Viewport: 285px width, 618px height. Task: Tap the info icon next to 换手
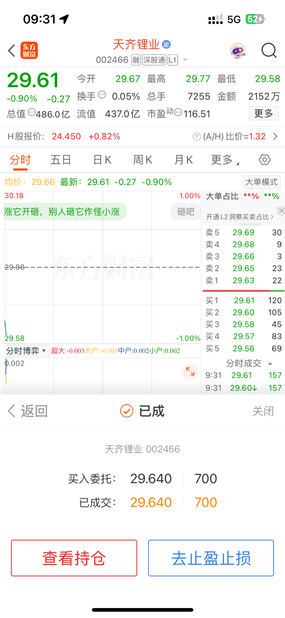tap(102, 95)
